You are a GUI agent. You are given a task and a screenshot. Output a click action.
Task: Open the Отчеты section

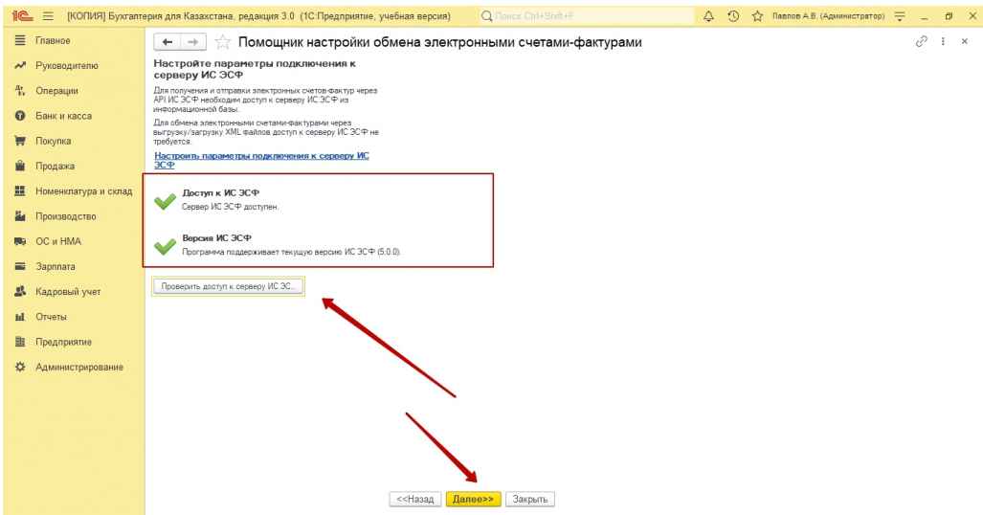[x=51, y=317]
